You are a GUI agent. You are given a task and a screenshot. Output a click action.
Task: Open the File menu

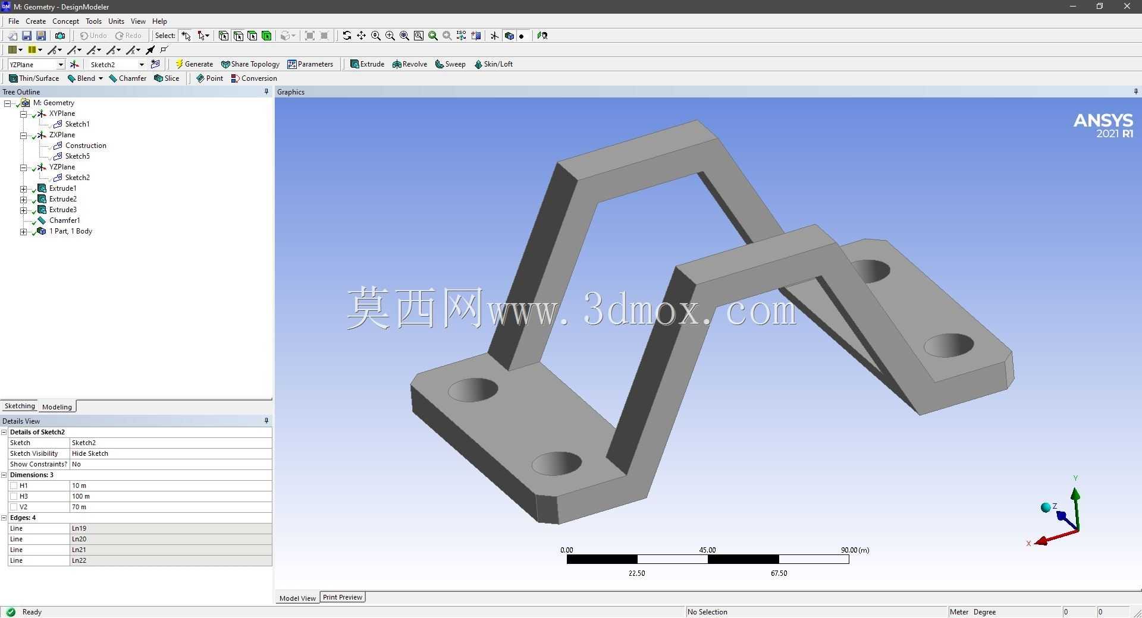tap(14, 21)
